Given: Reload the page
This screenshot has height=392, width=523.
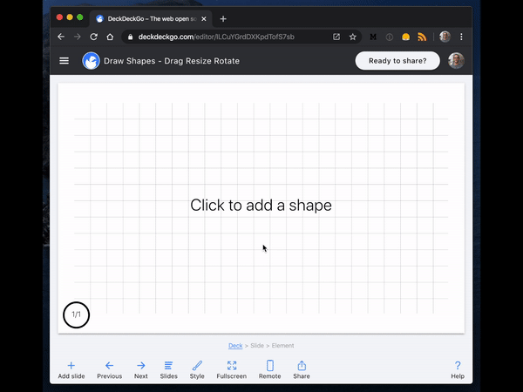Looking at the screenshot, I should coord(94,37).
